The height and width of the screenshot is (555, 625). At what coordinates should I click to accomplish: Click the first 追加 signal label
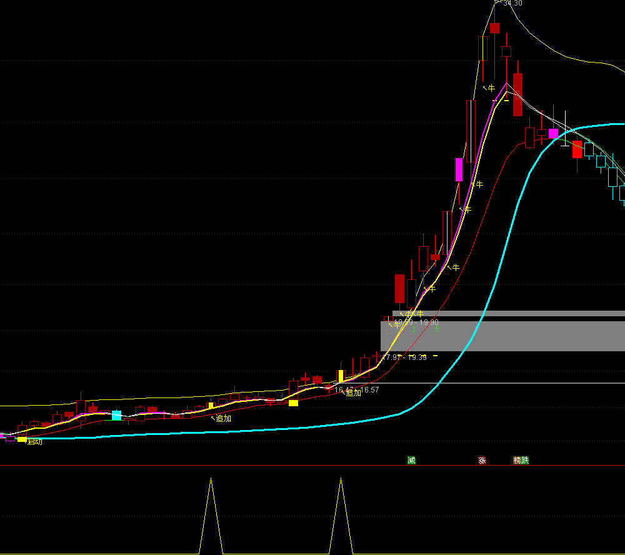223,418
